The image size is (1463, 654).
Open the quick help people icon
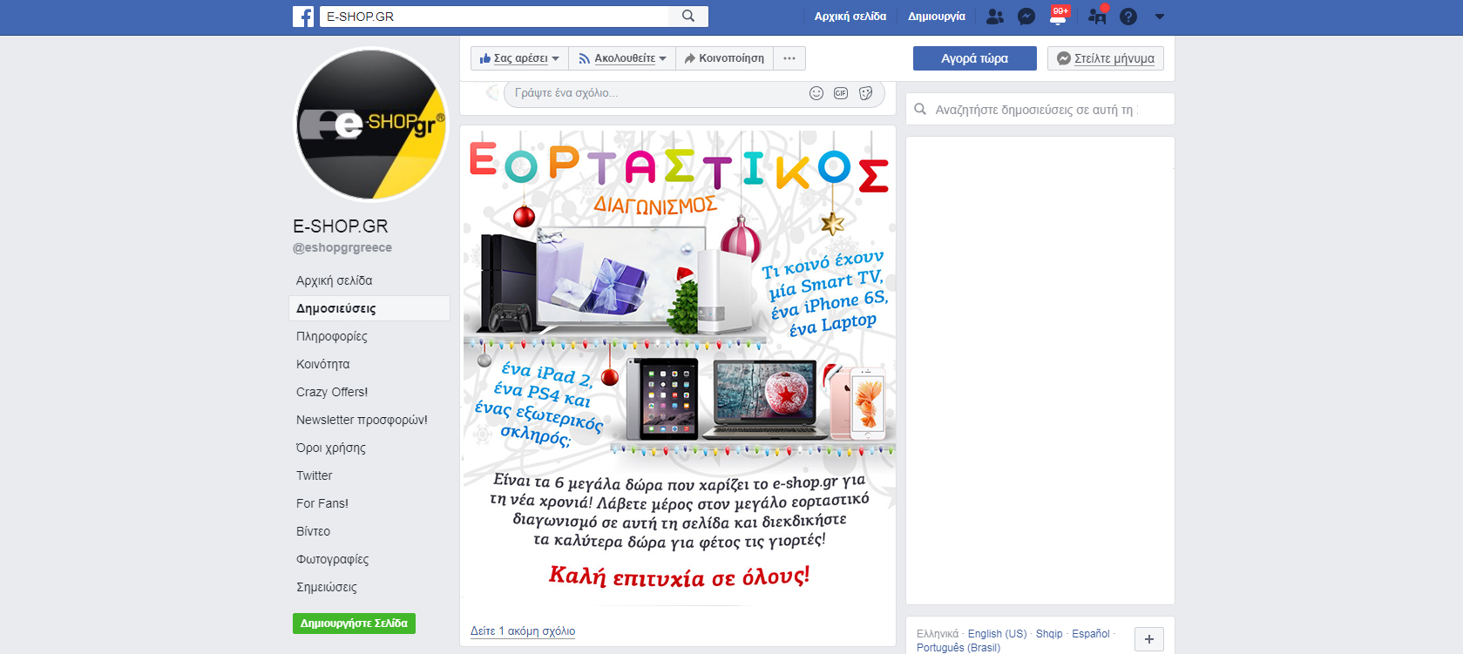(x=1097, y=16)
